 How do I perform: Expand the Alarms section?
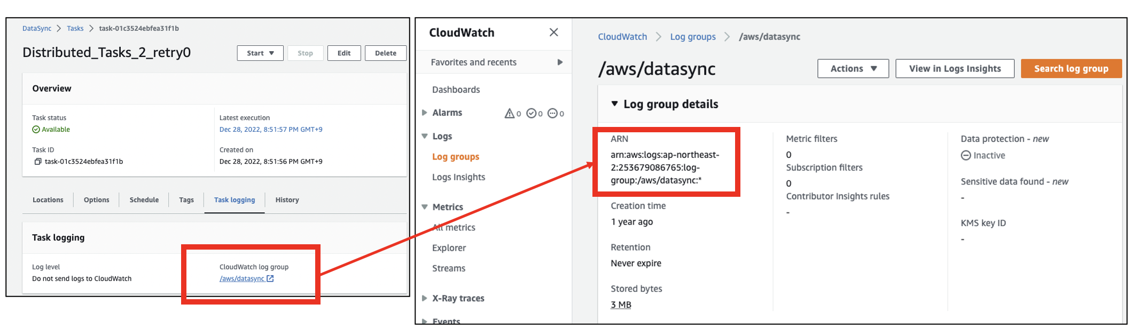(x=425, y=113)
